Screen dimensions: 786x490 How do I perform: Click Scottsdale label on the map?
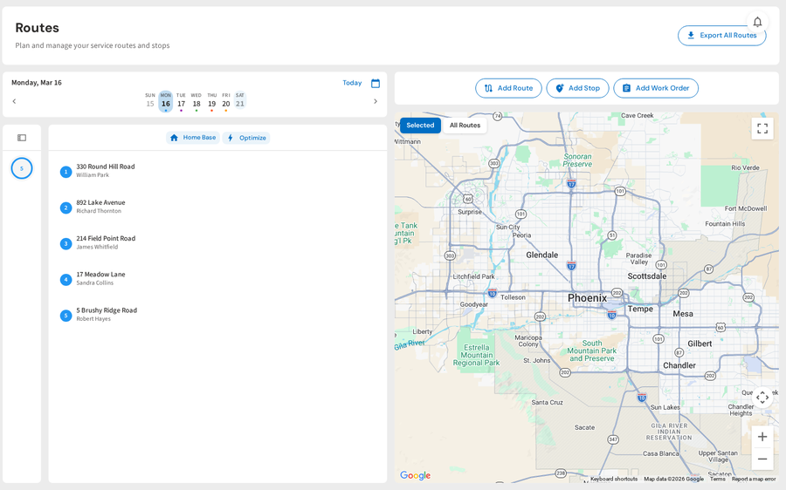(647, 276)
